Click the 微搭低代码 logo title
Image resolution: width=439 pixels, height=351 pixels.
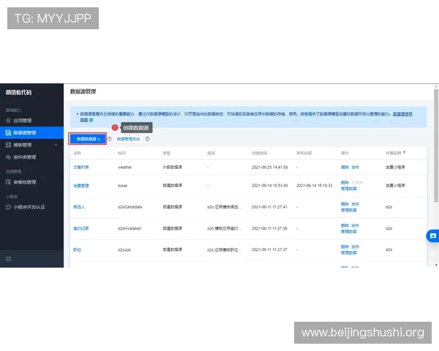tap(19, 92)
